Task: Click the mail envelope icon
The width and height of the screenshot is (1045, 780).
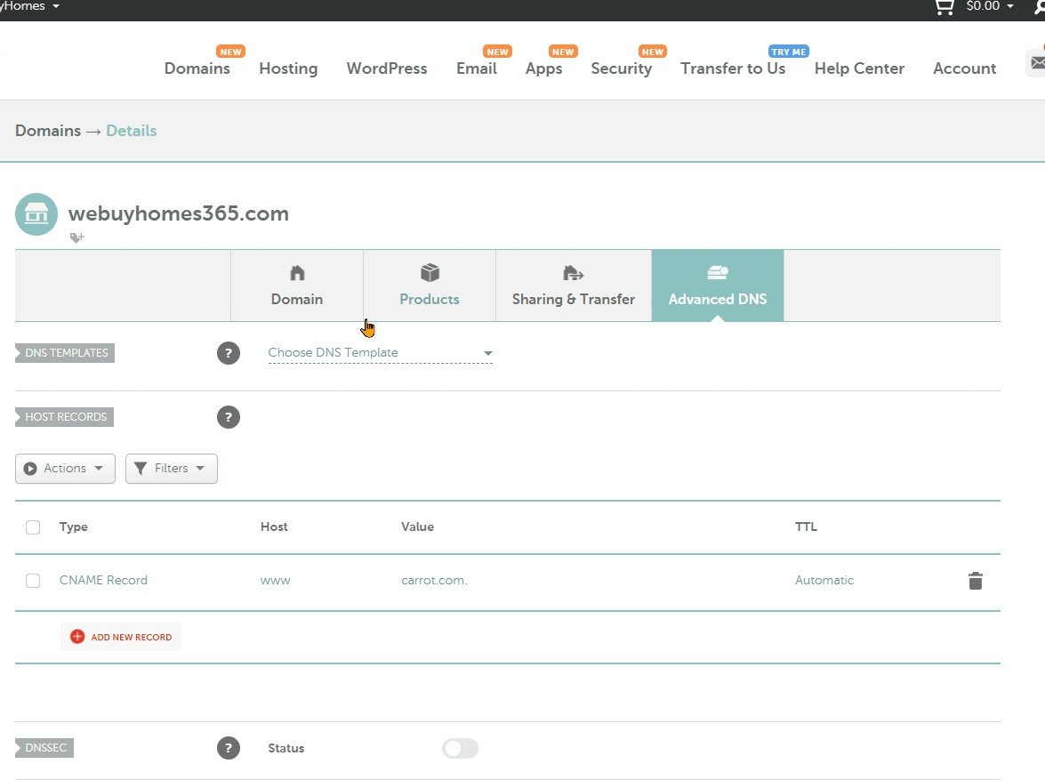Action: pos(1037,62)
